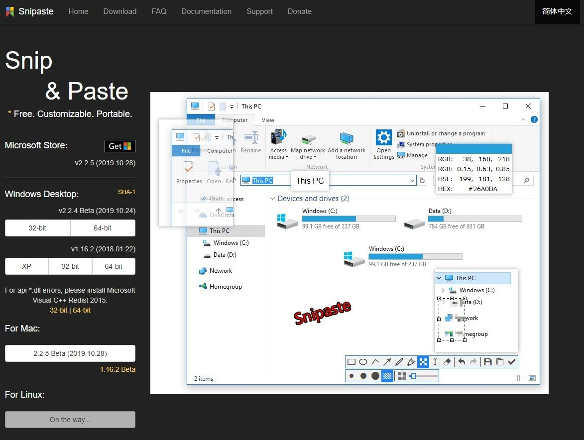584x440 pixels.
Task: Click the This PC address bar field
Action: [x=329, y=181]
